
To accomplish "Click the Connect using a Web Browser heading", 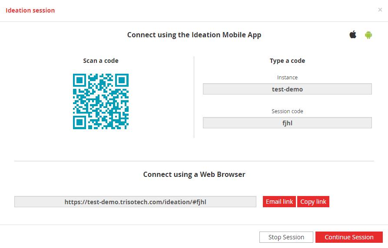I will [194, 174].
